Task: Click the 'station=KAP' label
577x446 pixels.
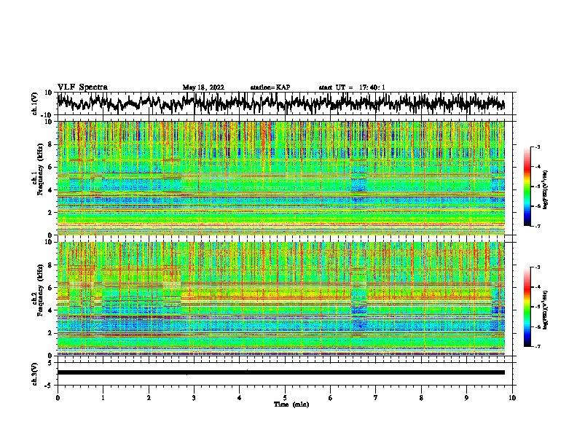Action: 270,87
